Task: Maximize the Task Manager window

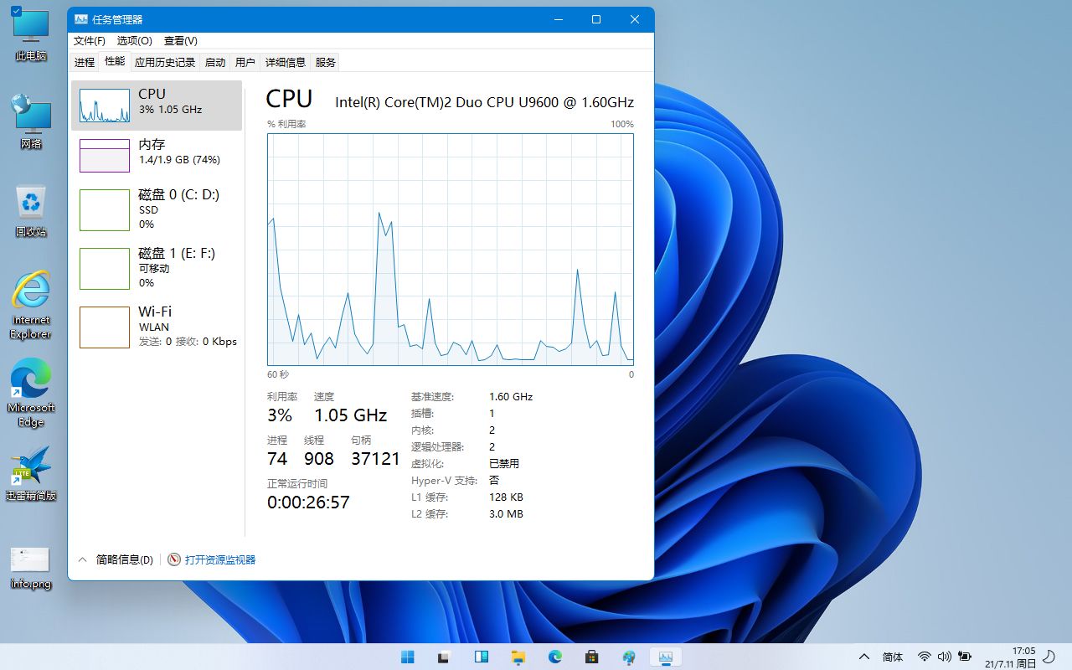Action: (596, 19)
